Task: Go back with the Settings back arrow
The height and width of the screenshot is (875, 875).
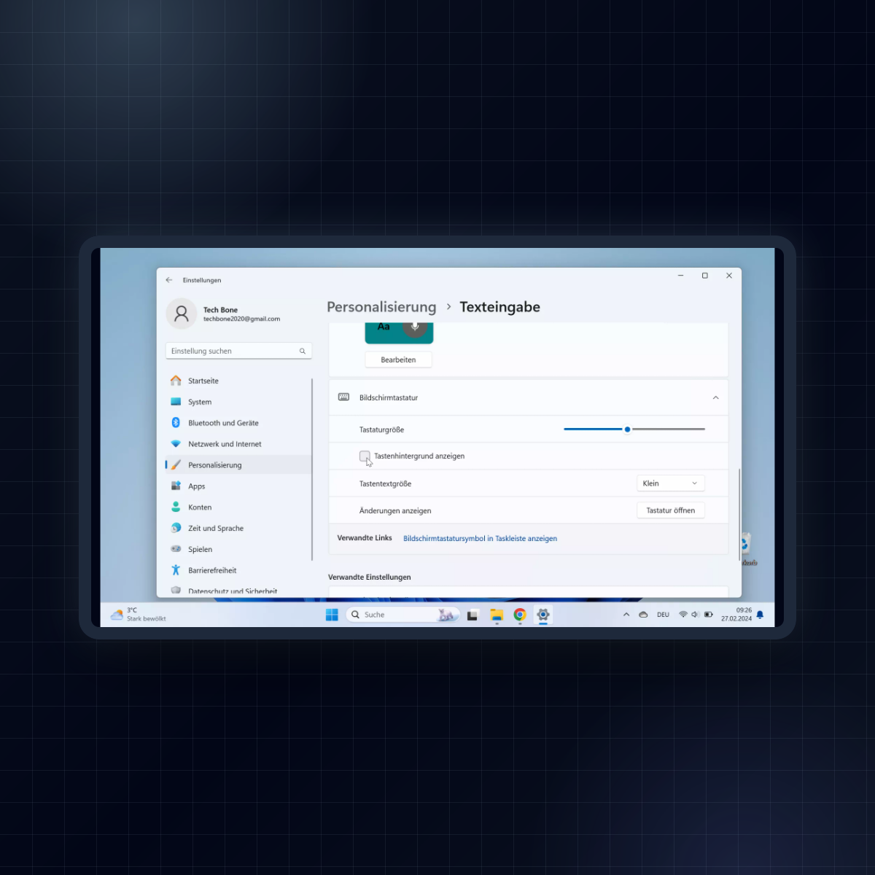Action: [169, 280]
